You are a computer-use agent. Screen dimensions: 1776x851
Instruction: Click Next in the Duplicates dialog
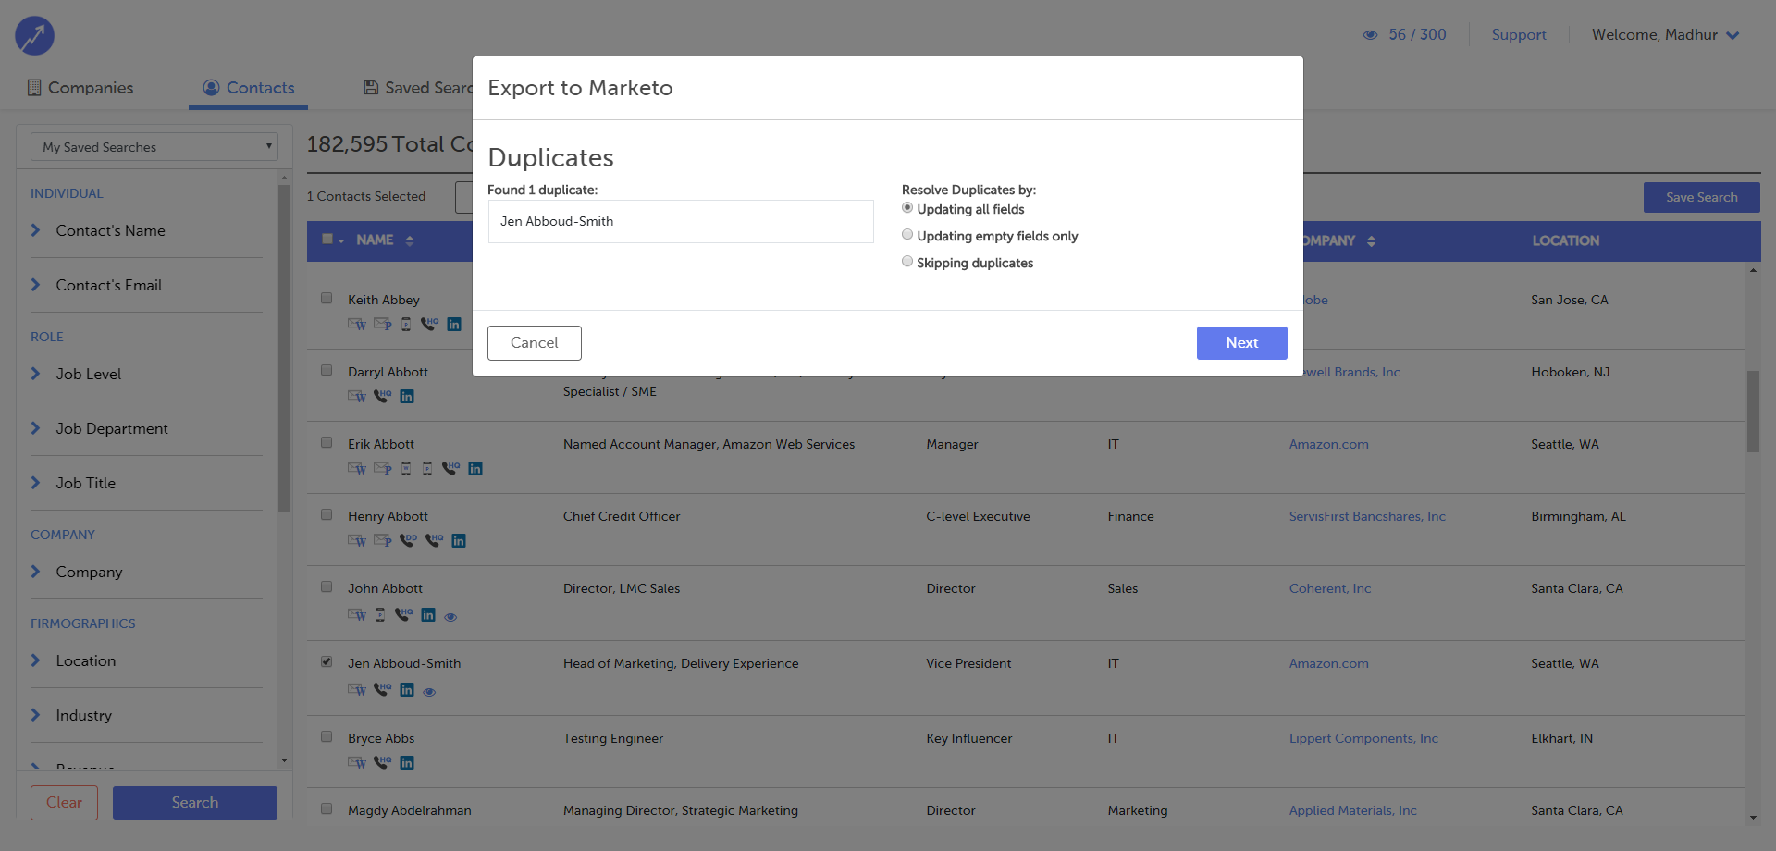[1242, 343]
